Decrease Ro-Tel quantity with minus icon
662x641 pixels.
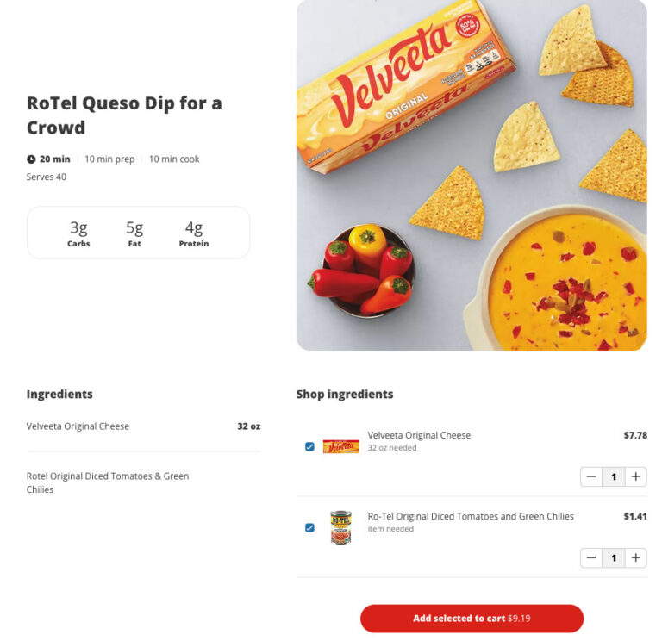[x=591, y=558]
